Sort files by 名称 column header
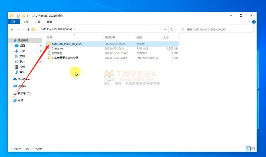Viewport: 266px width, 157px height. [x=50, y=38]
